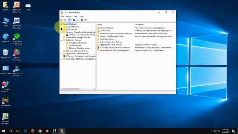The height and width of the screenshot is (134, 238).
Task: Select the Microsoft Office PowerPoint desktop shortcut
Action: coord(17,7)
